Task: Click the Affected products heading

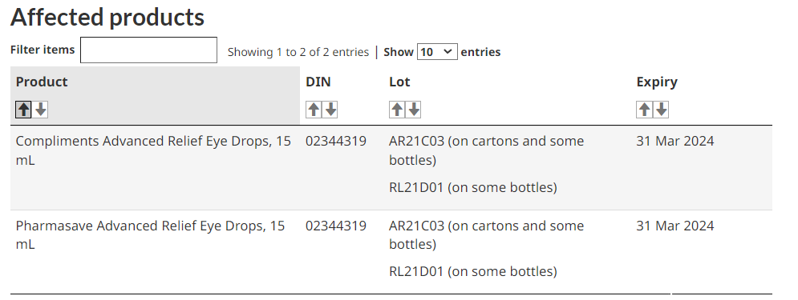Action: pos(107,17)
